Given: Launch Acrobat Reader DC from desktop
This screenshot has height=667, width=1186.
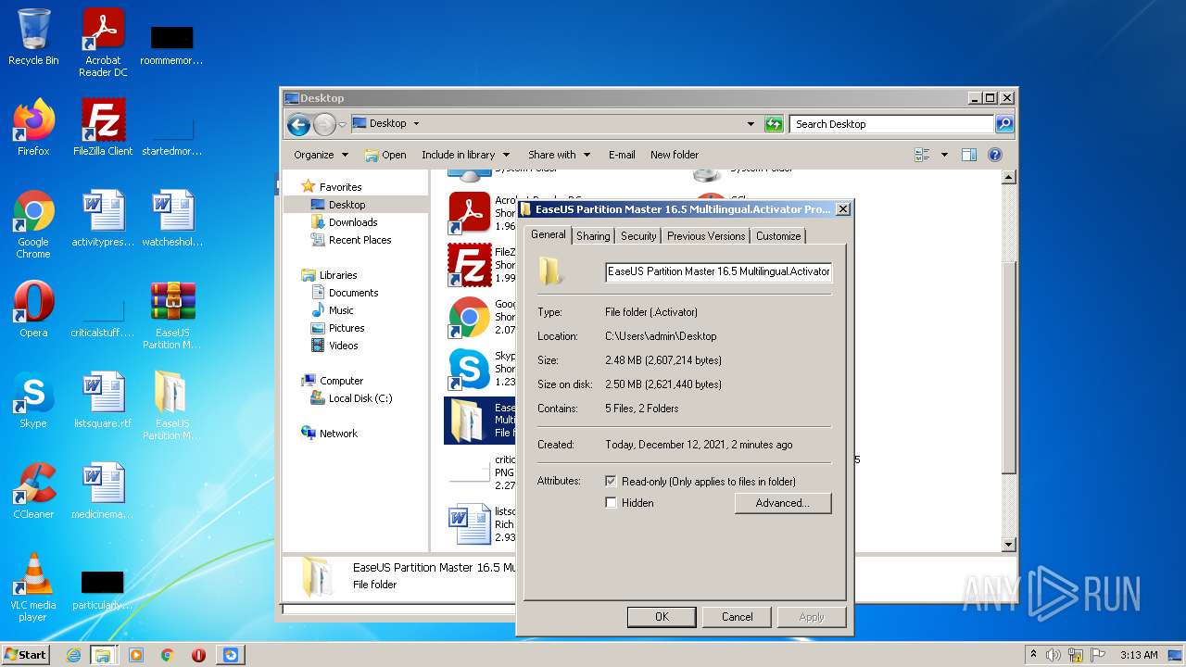Looking at the screenshot, I should click(x=103, y=43).
